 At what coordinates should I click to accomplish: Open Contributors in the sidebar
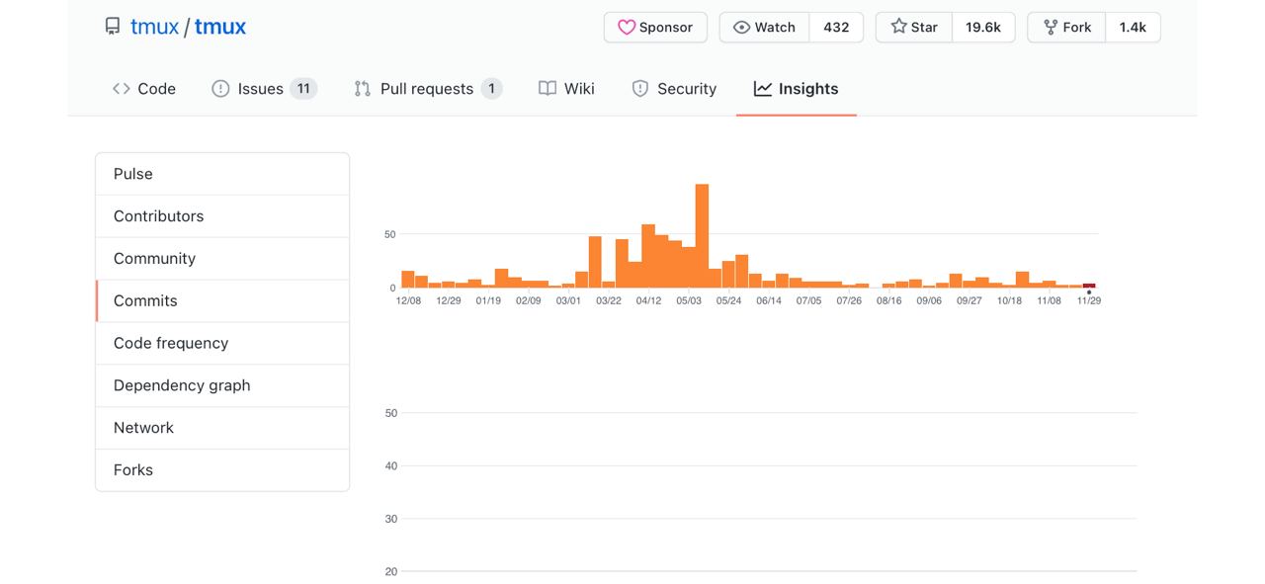click(222, 216)
